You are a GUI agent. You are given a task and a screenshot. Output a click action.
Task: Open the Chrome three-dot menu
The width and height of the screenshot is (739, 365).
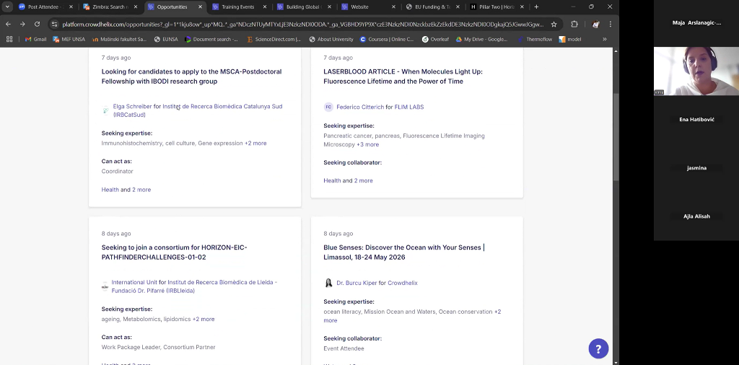point(611,24)
